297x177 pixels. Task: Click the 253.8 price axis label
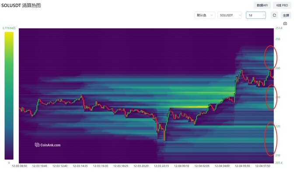coord(279,28)
